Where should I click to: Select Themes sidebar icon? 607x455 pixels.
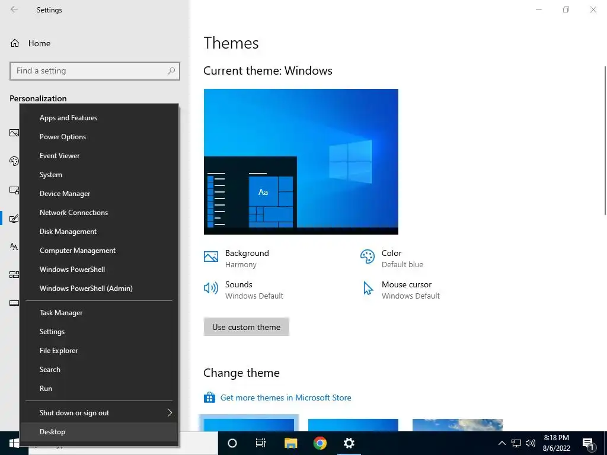(x=14, y=219)
